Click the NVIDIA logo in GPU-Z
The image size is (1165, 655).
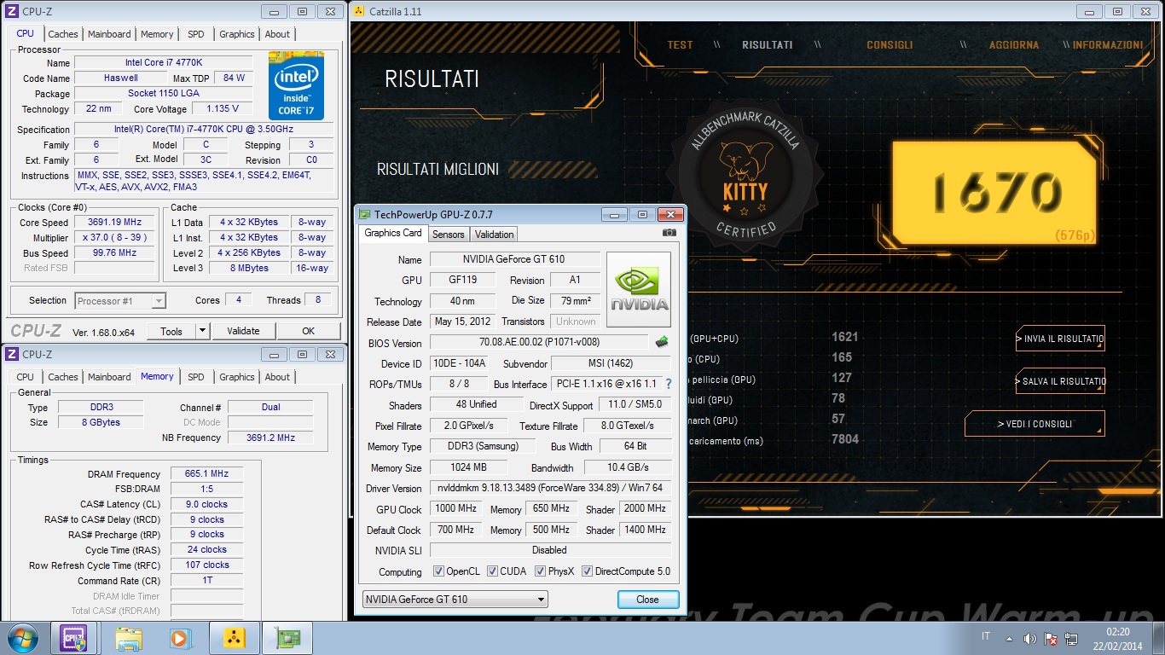coord(638,289)
